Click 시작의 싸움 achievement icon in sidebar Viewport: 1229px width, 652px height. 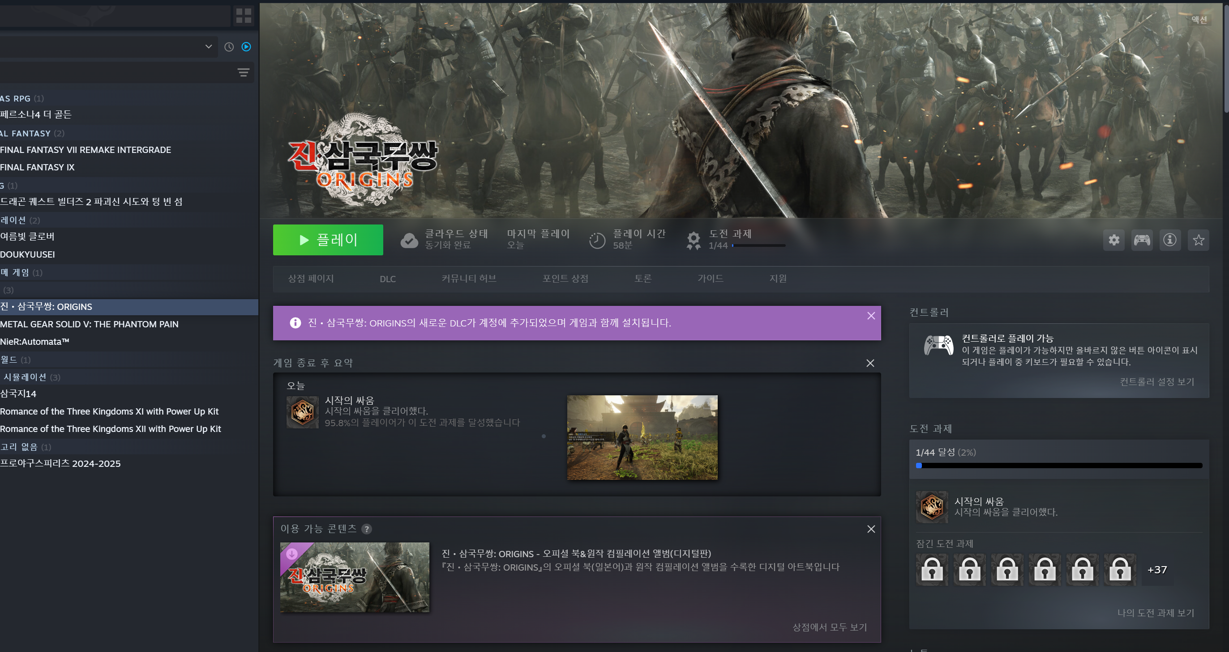tap(932, 507)
